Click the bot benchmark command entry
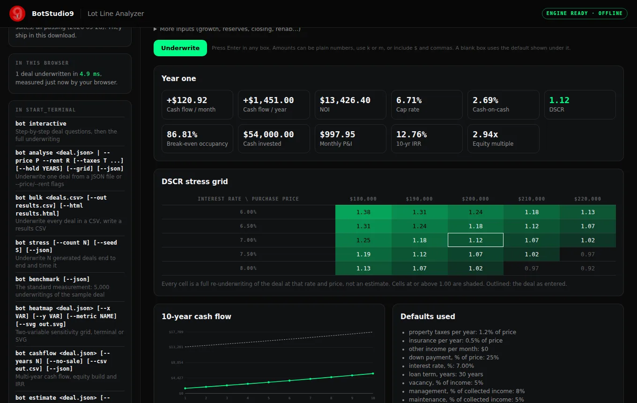637x403 pixels. [x=70, y=287]
